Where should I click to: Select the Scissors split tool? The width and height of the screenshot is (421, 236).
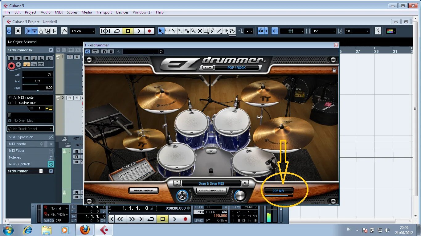174,31
